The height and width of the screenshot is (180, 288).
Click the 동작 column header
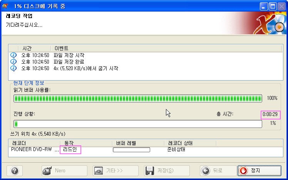86,143
